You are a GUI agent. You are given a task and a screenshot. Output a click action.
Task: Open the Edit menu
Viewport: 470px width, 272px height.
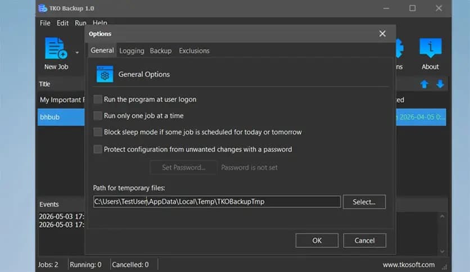point(62,23)
